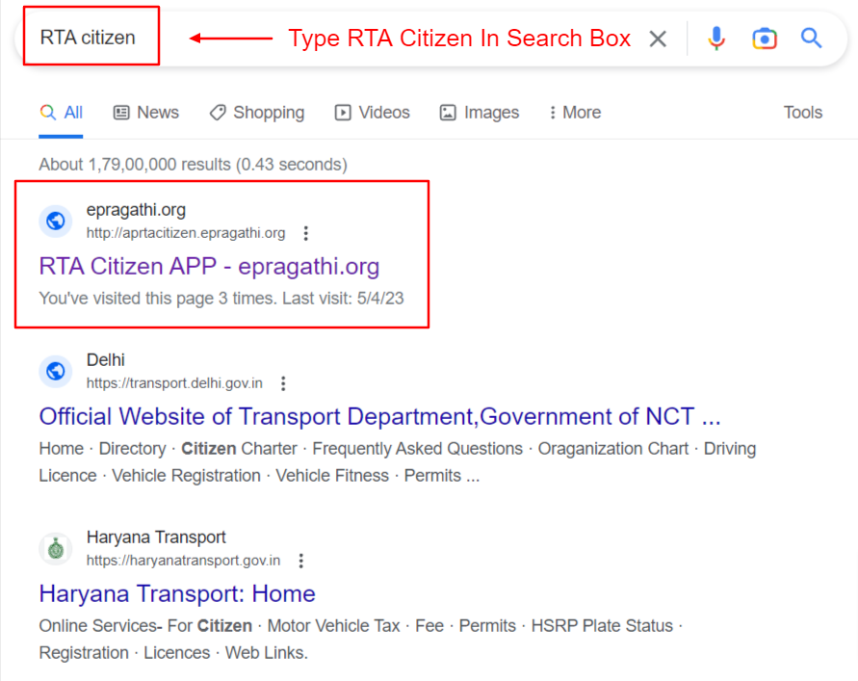Start voice search with microphone icon
Image resolution: width=858 pixels, height=681 pixels.
[x=716, y=39]
